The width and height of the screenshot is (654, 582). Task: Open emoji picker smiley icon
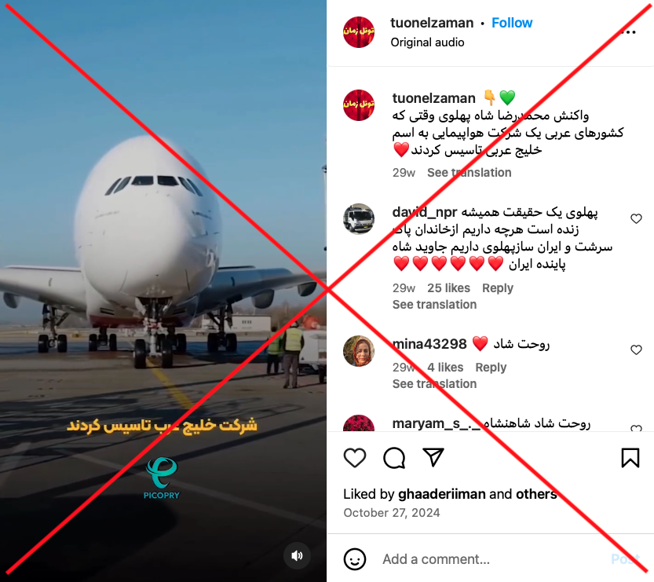click(x=355, y=559)
